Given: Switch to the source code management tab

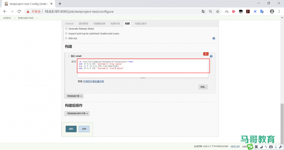Looking at the screenshot, I should coord(83,24).
